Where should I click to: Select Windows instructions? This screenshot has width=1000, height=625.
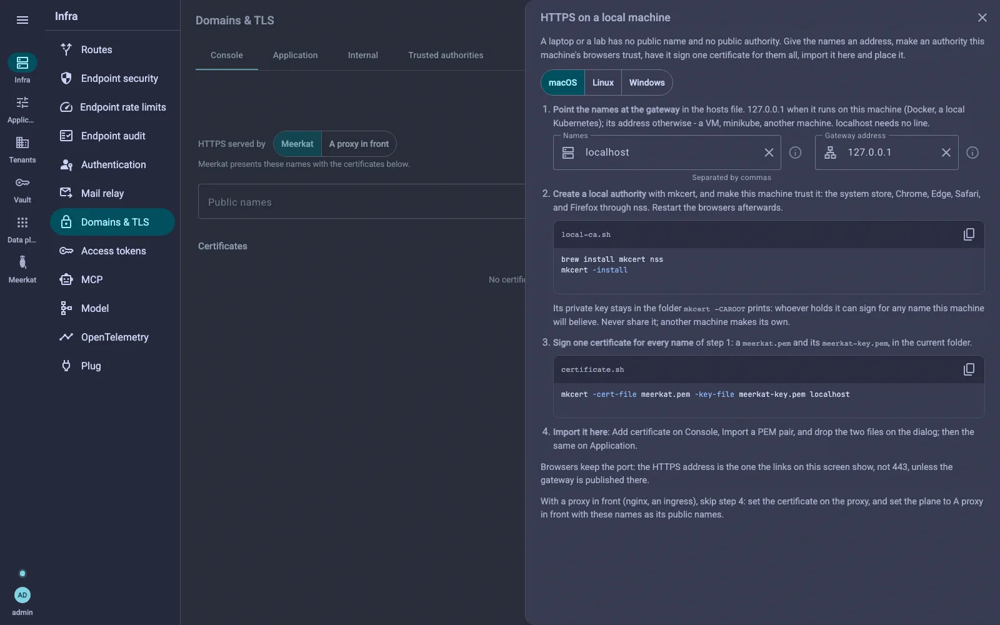[647, 82]
